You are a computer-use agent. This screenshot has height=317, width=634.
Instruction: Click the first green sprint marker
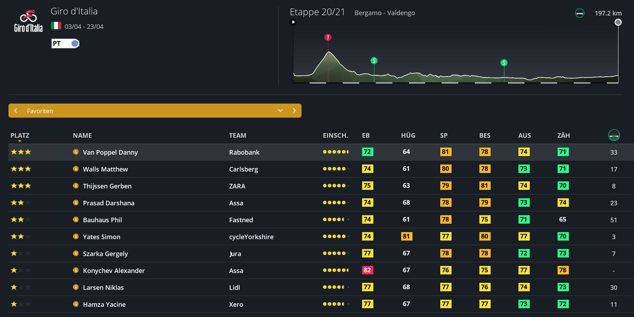pos(374,61)
